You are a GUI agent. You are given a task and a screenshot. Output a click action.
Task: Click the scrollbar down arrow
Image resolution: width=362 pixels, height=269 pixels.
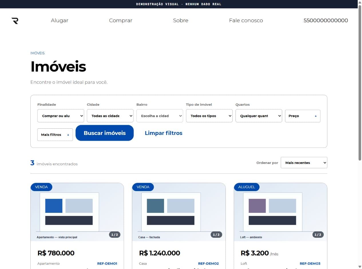[x=360, y=267]
